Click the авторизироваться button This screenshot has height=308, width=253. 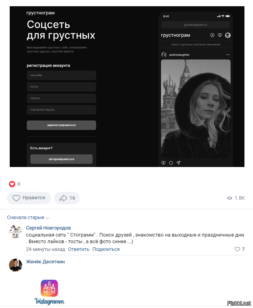point(61,159)
